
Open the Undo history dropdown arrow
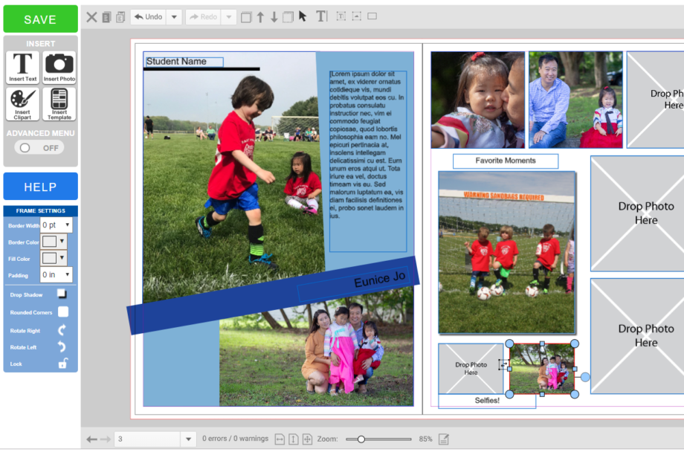(x=172, y=16)
